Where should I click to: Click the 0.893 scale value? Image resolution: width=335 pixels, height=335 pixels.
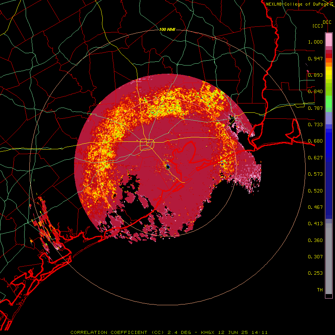(315, 75)
